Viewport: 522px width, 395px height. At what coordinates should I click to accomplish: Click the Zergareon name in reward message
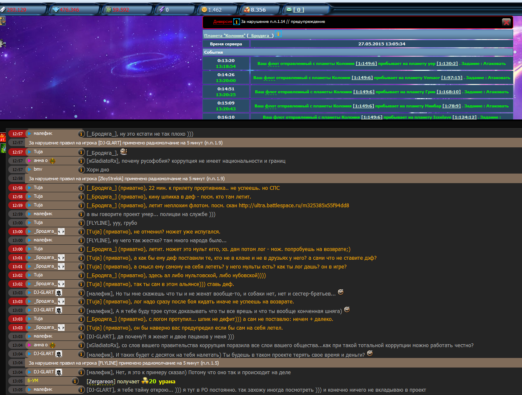tap(101, 381)
